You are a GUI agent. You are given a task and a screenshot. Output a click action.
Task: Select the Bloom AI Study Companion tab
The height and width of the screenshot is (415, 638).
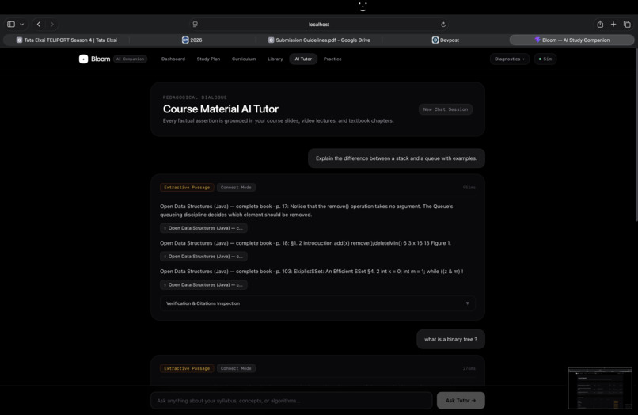pyautogui.click(x=572, y=40)
